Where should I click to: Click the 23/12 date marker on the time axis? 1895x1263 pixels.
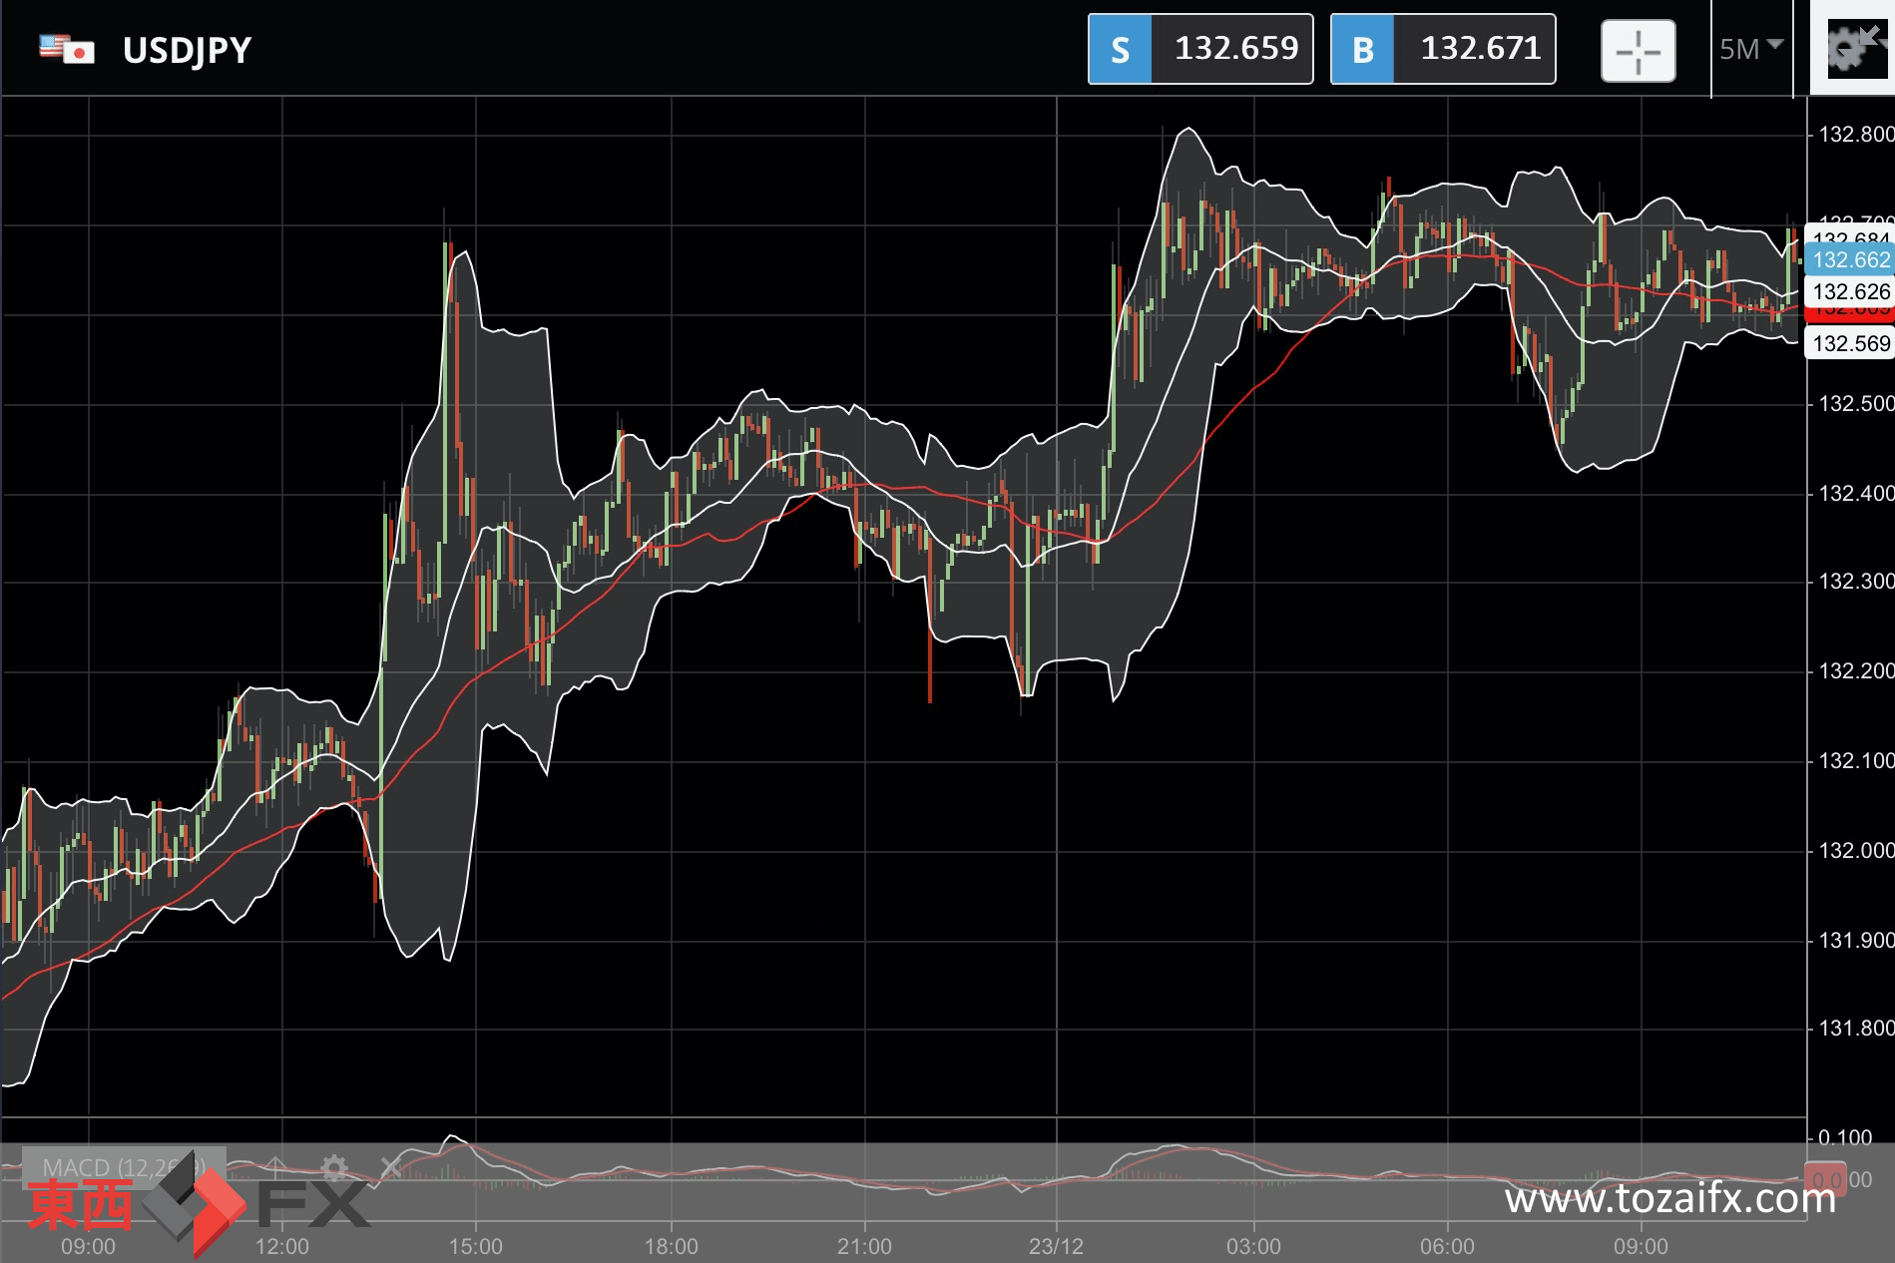pyautogui.click(x=1056, y=1246)
